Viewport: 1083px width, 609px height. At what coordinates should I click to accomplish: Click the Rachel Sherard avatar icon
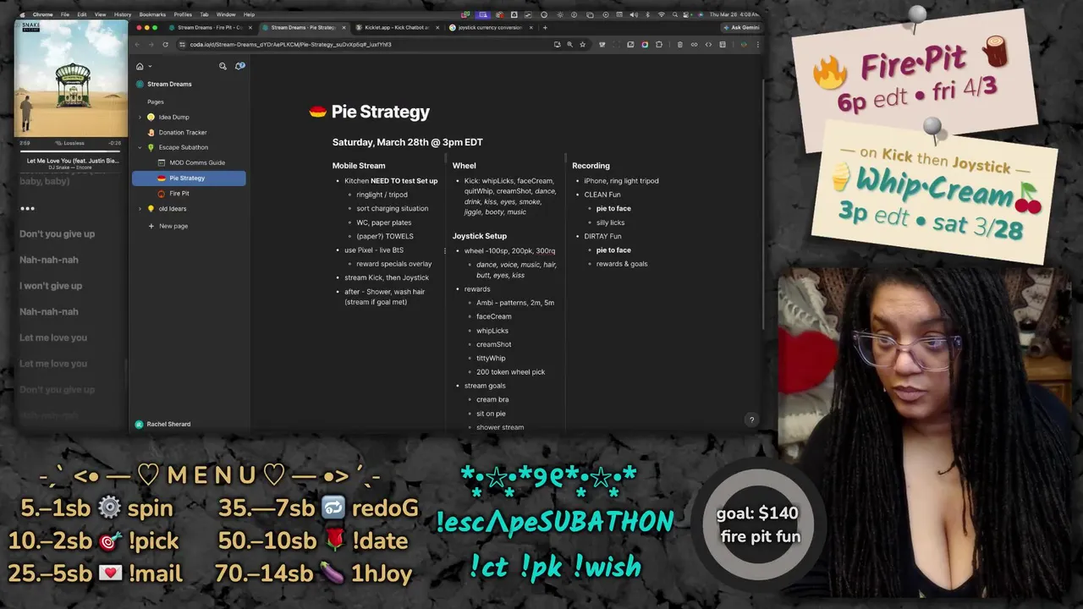tap(140, 424)
